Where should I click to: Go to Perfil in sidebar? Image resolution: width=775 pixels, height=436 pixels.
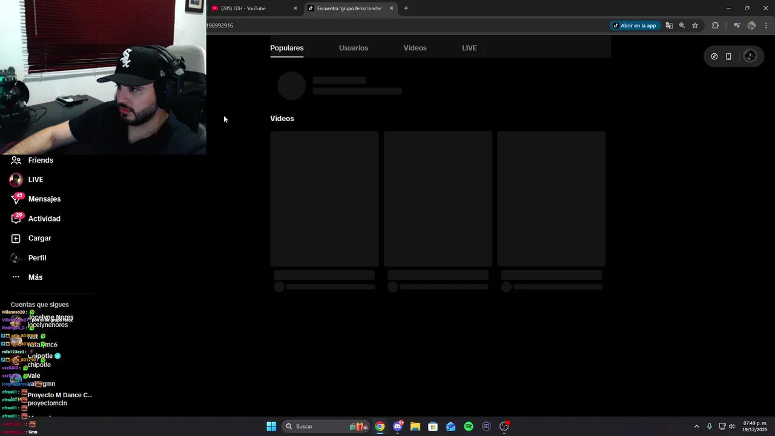tap(28, 257)
